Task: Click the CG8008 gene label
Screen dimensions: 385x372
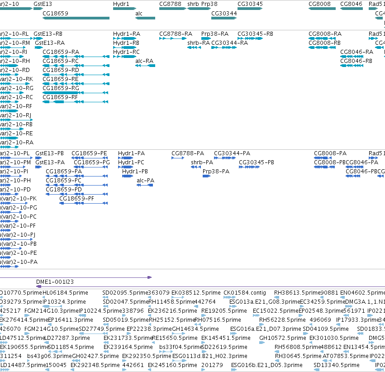Action: tap(319, 4)
